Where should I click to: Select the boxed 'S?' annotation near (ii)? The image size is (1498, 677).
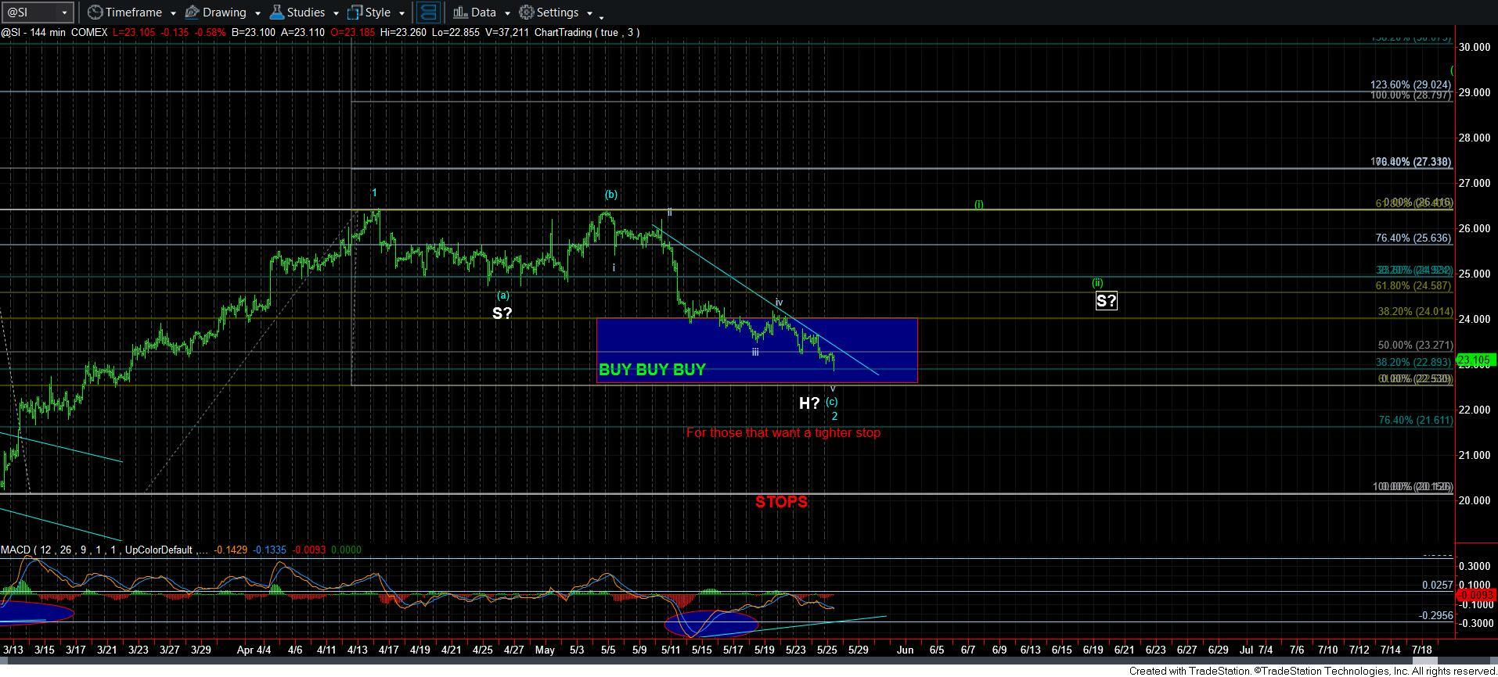pyautogui.click(x=1106, y=301)
